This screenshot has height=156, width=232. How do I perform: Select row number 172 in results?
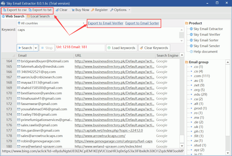pos(9,104)
